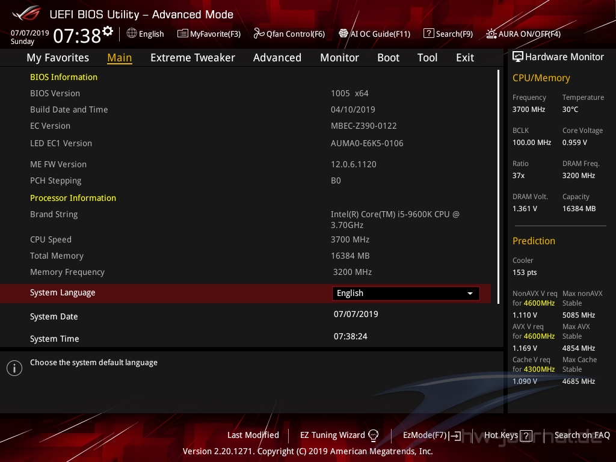Click the EZ Tuning Wizard lightbulb icon
The height and width of the screenshot is (462, 616).
pyautogui.click(x=373, y=435)
